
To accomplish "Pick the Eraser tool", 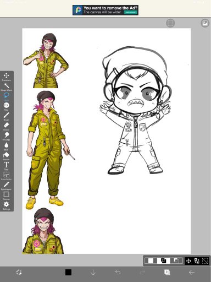I will pos(6,126).
